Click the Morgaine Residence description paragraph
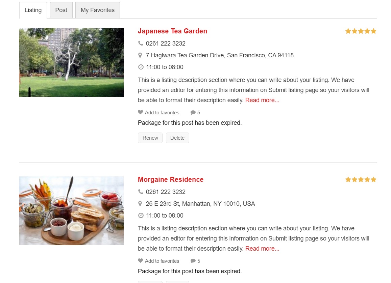The width and height of the screenshot is (391, 283). (x=253, y=238)
